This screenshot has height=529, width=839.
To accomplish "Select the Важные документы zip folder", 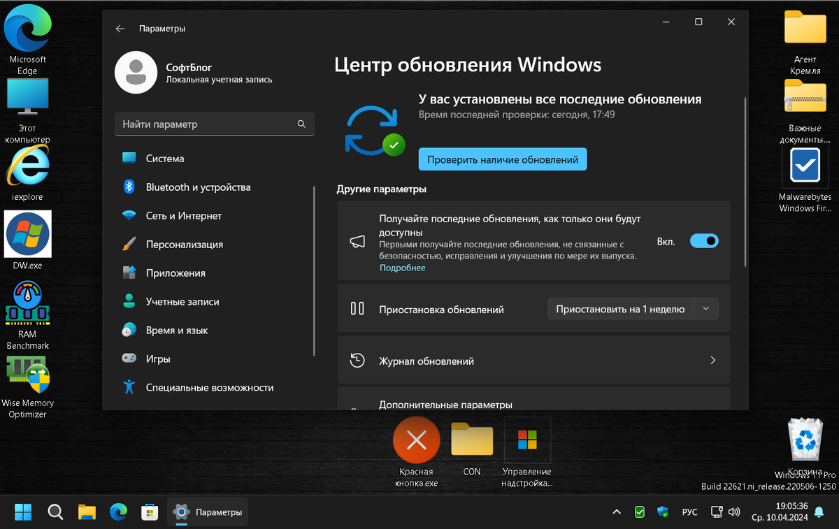I will [x=805, y=110].
